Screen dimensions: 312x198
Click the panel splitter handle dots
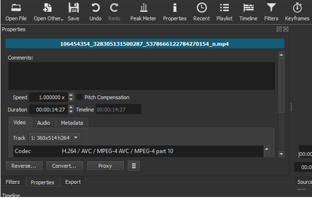point(291,107)
